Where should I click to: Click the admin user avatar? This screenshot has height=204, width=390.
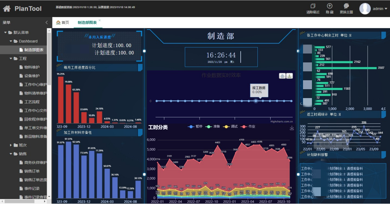tap(365, 9)
